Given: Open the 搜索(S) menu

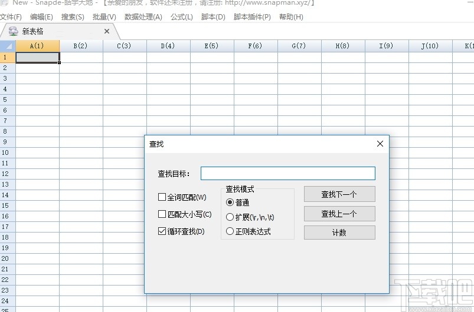Looking at the screenshot, I should click(73, 17).
